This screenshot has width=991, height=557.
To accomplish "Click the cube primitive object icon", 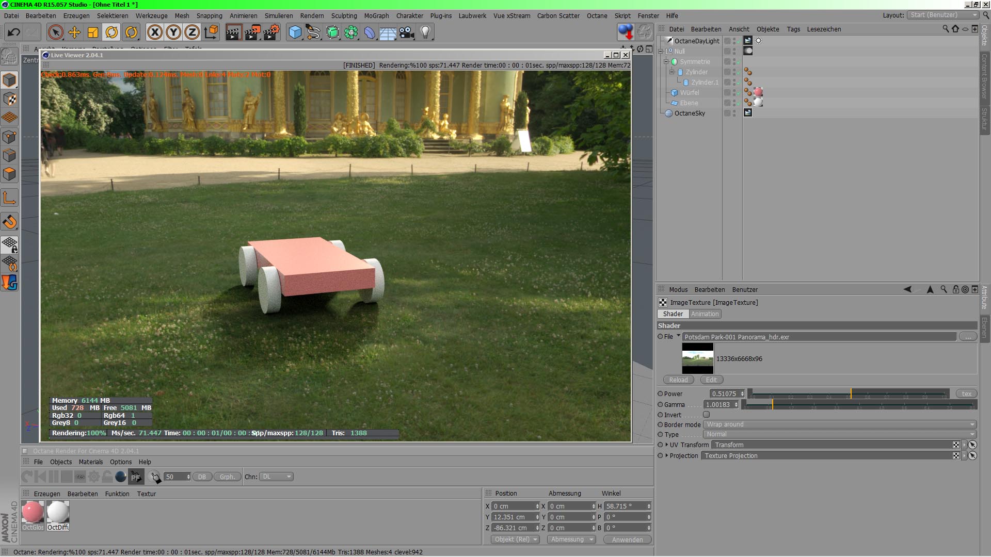I will click(295, 32).
